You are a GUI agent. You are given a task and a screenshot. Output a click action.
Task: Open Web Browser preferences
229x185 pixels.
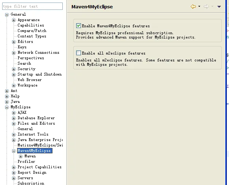[x=30, y=80]
